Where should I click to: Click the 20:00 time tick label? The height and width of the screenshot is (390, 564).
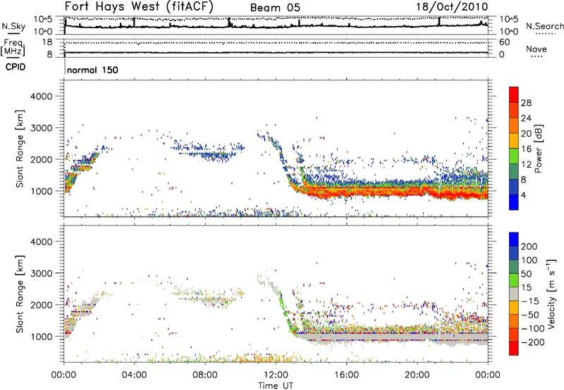[x=417, y=375]
